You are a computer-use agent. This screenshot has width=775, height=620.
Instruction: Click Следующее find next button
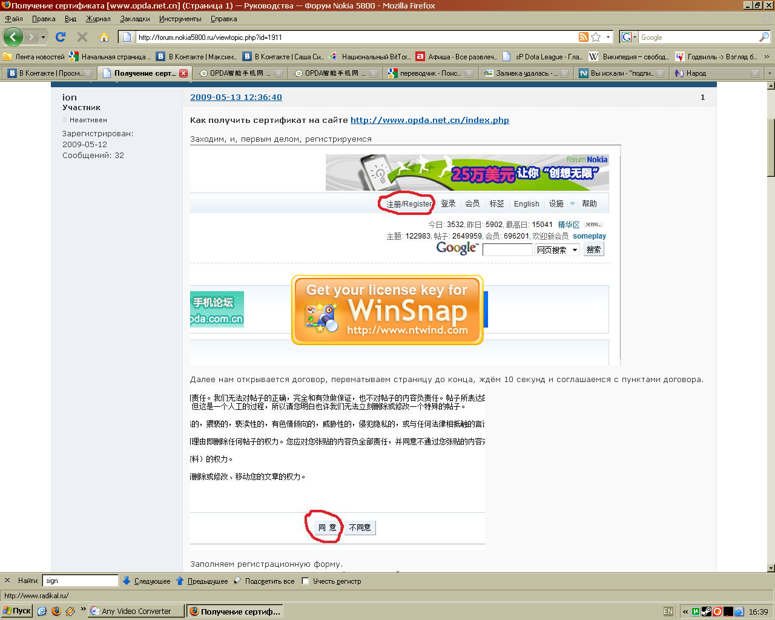tap(147, 581)
